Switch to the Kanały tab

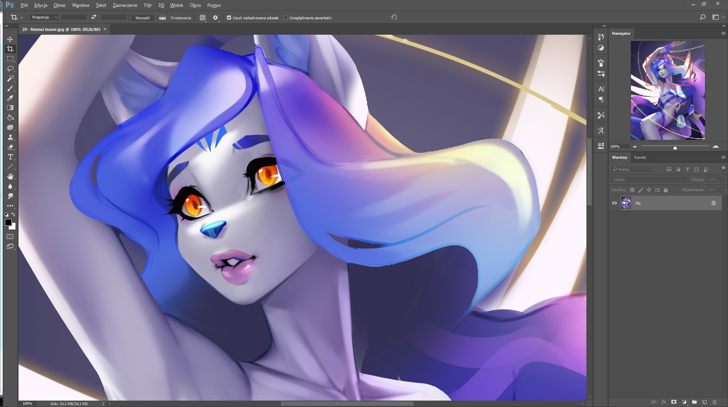640,158
